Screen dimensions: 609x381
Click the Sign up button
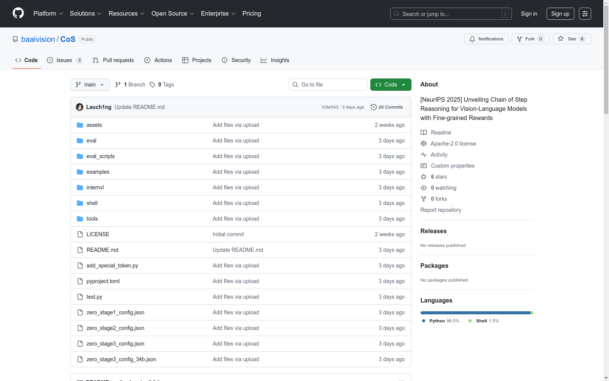[560, 14]
